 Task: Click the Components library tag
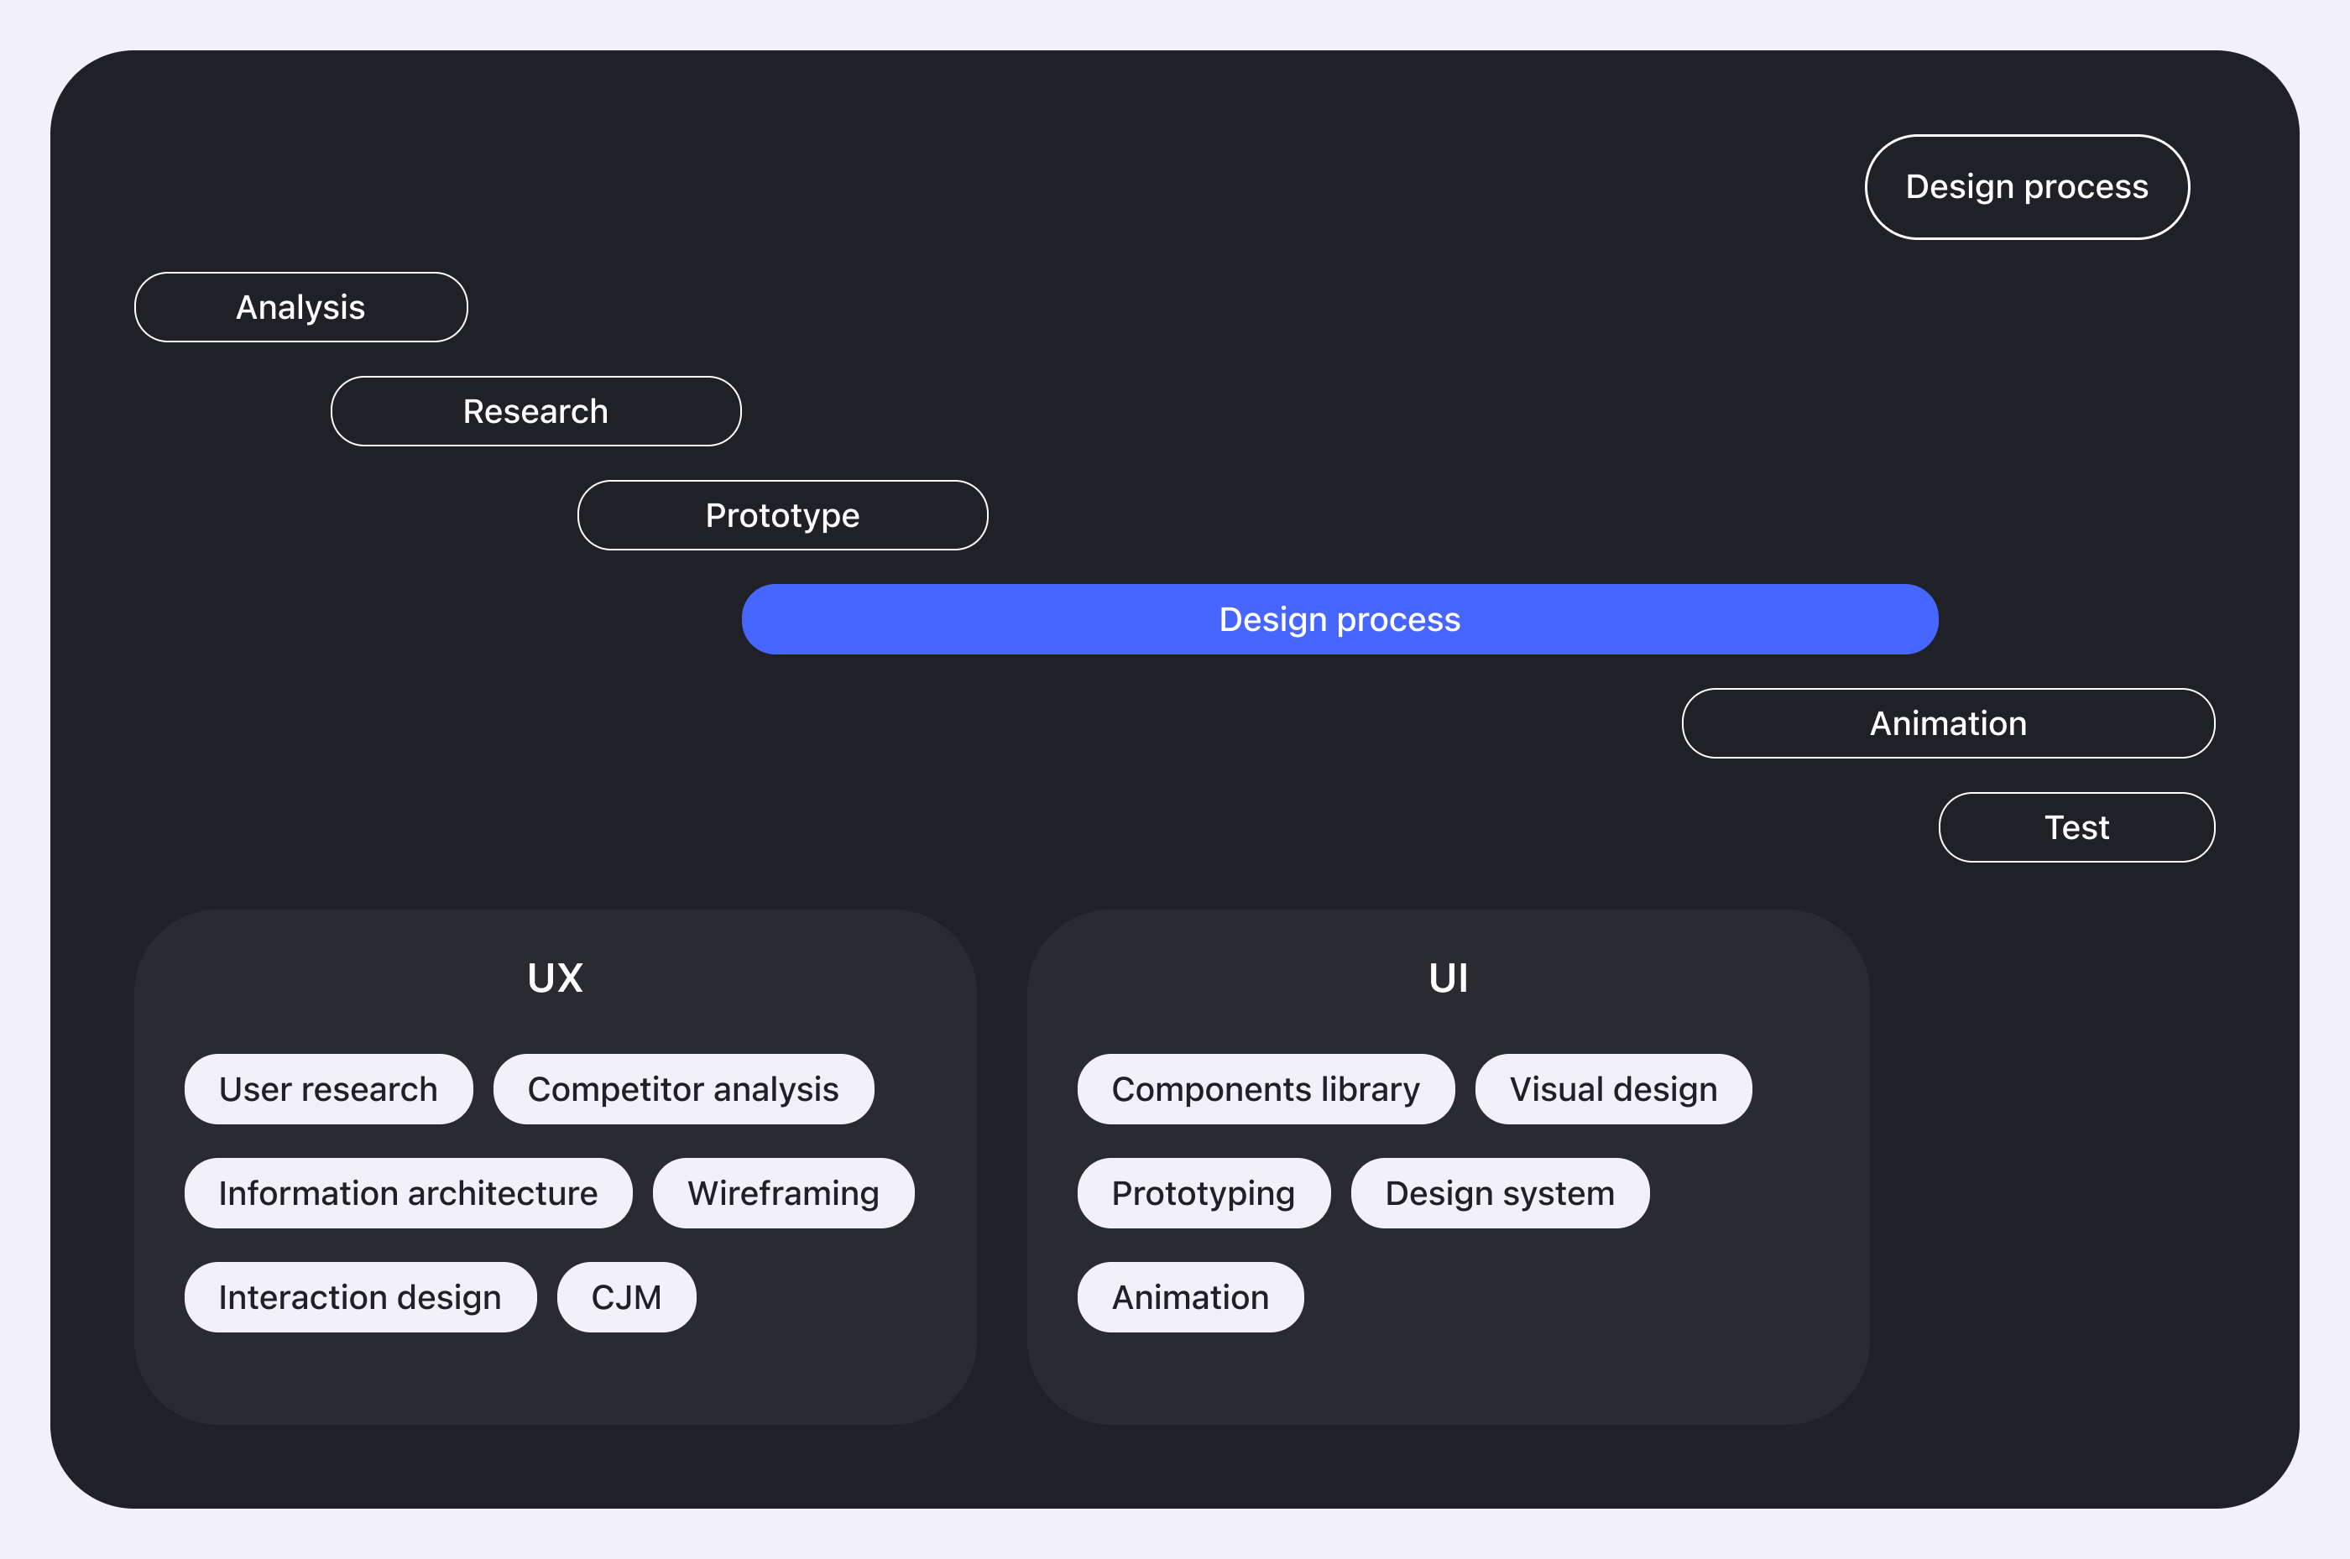tap(1265, 1089)
